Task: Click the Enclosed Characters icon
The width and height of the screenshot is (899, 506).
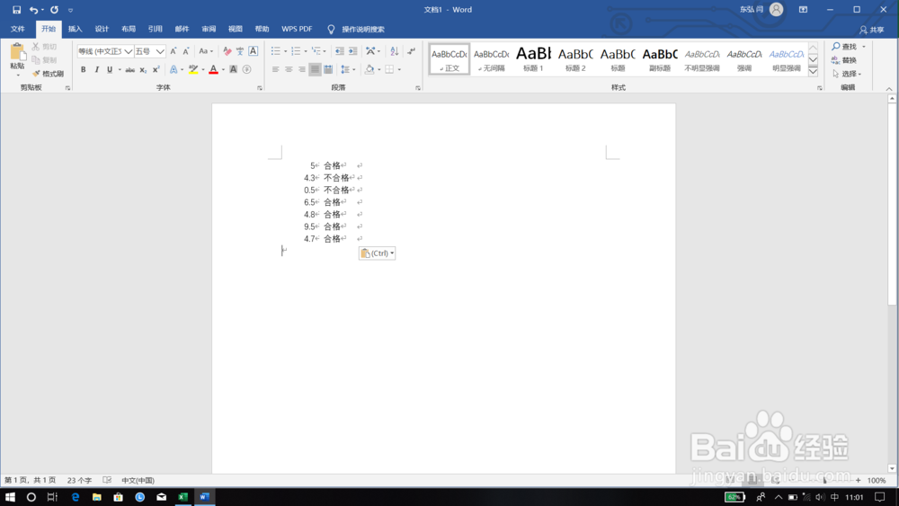Action: [246, 69]
